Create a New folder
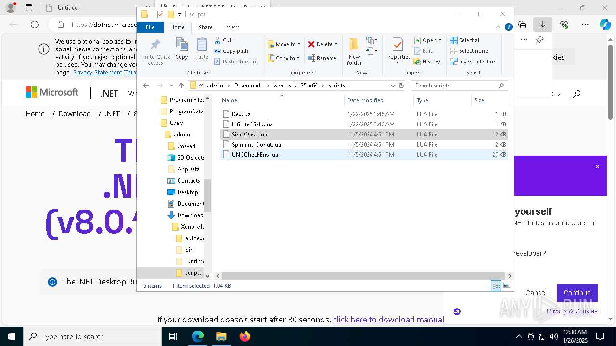The image size is (616, 346). click(354, 51)
